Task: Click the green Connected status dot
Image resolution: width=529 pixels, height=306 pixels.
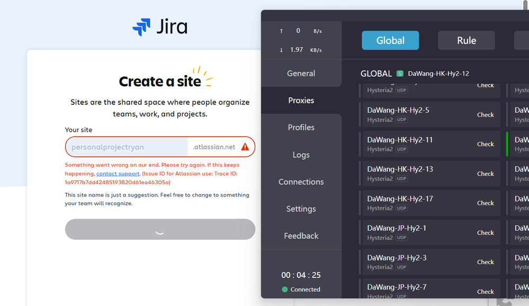Action: coord(285,290)
